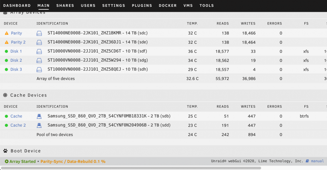Collapse the Boot Device section heading
The height and width of the screenshot is (170, 327).
coord(26,151)
